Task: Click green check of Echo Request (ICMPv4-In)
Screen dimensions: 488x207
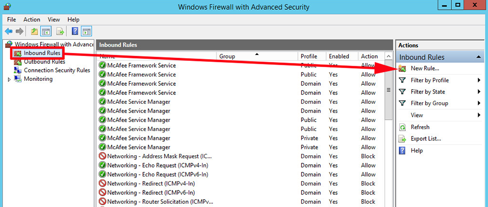Action: point(102,165)
